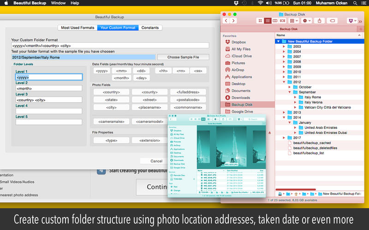Switch Finder to column view
Screen dimensions: 369x230
(275, 21)
